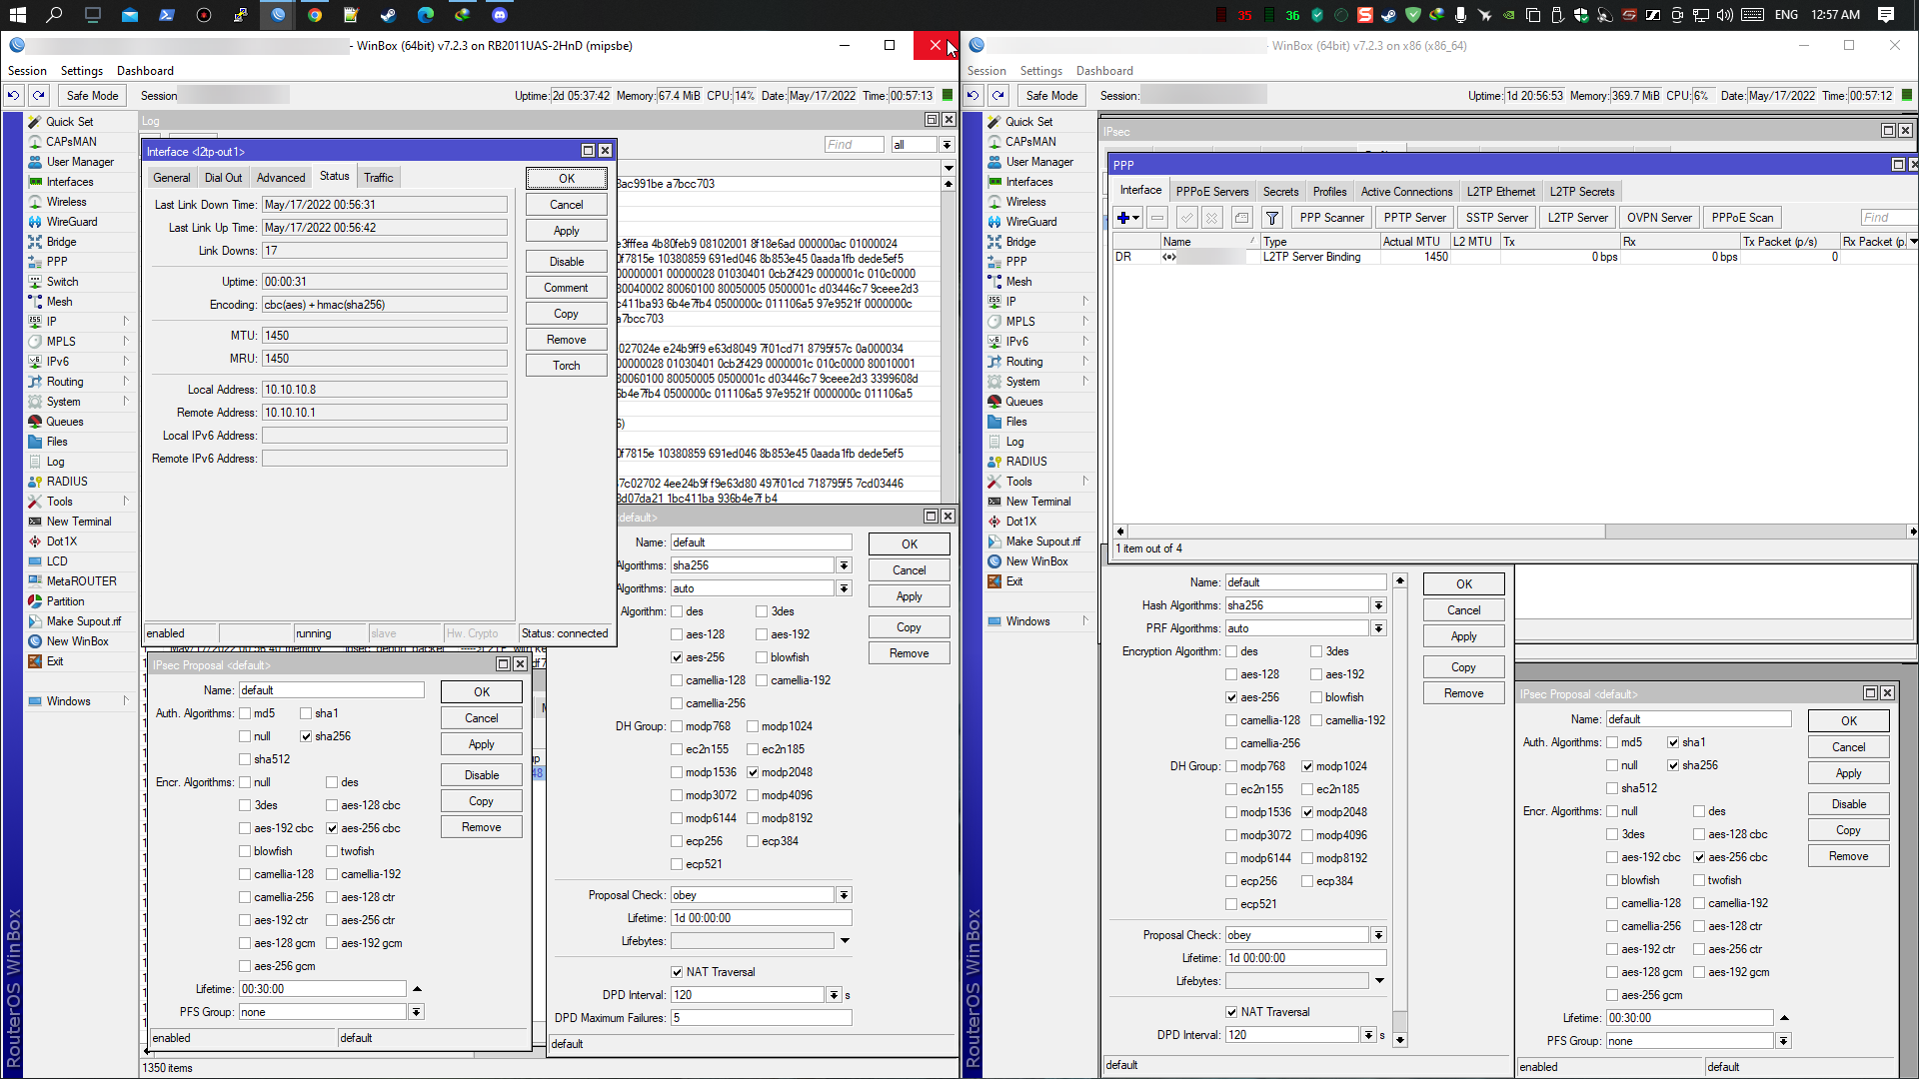Open New Terminal in right WinBox sidebar
The height and width of the screenshot is (1079, 1919).
[x=1037, y=501]
